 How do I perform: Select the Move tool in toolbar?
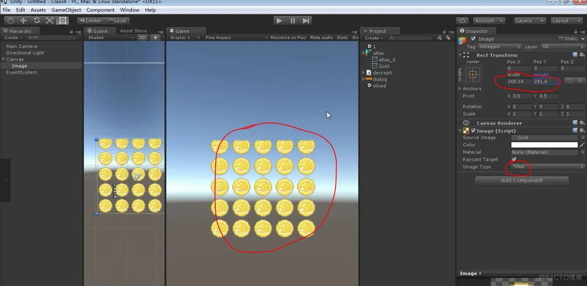coord(23,21)
